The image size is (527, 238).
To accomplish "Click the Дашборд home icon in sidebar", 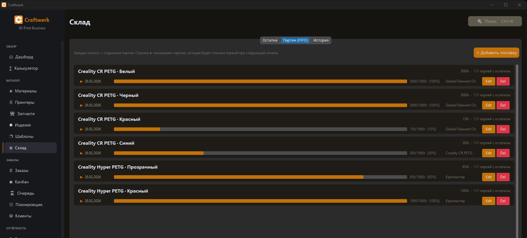I will pos(11,57).
